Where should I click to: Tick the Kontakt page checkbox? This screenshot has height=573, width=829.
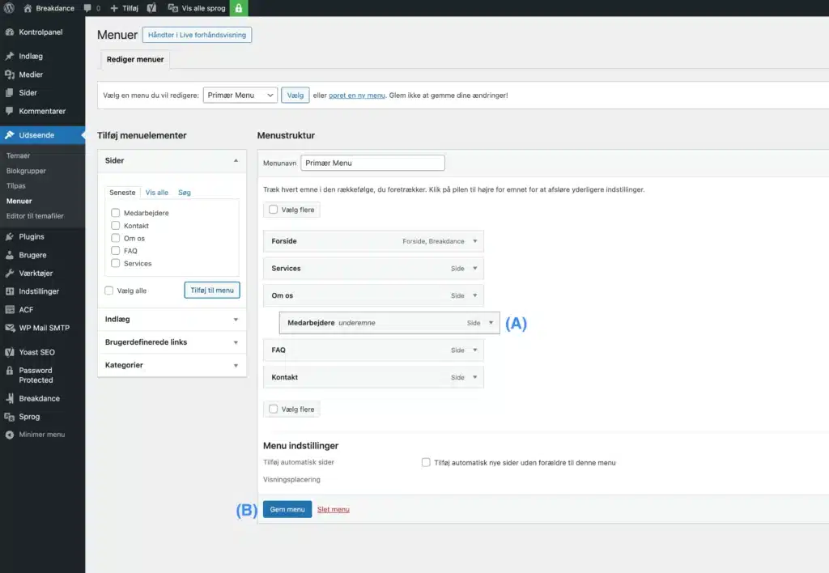pos(116,226)
